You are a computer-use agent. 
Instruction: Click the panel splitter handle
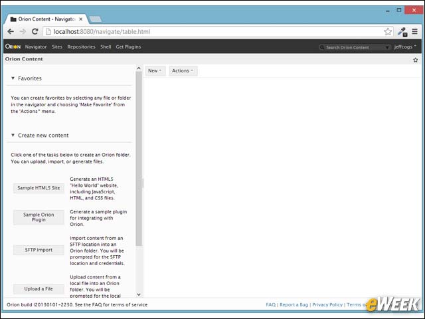[143, 183]
